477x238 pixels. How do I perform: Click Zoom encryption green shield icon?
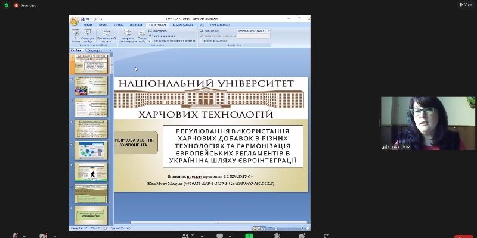(7, 5)
